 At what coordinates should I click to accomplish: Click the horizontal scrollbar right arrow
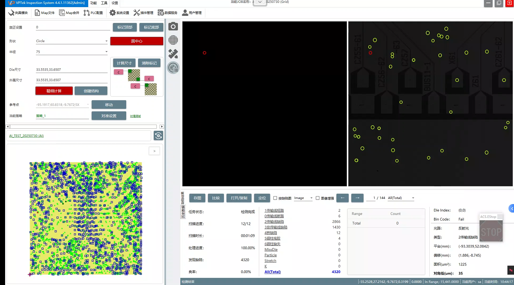162,127
